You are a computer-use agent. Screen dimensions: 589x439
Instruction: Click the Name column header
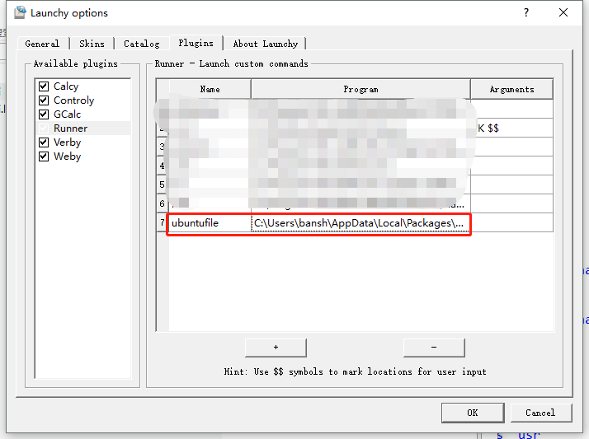coord(210,89)
